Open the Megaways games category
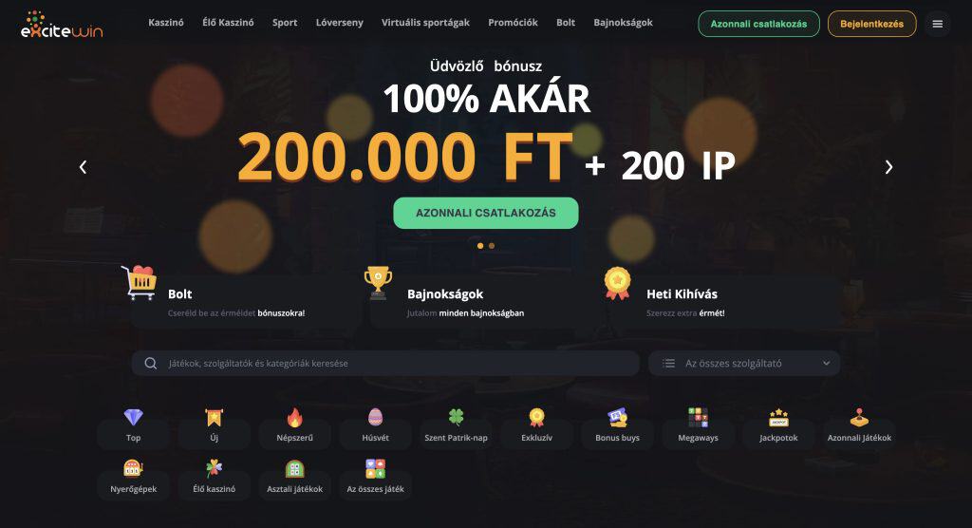972x528 pixels. coord(698,427)
